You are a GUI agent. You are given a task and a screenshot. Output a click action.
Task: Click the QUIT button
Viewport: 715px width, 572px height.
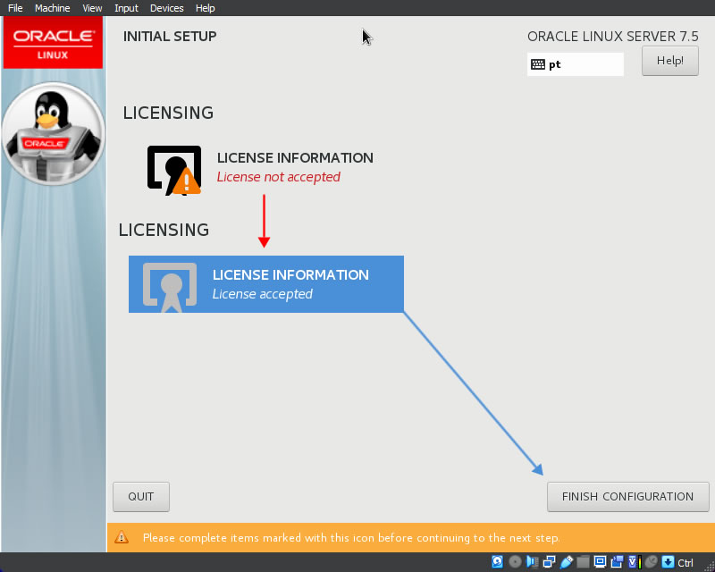click(141, 496)
